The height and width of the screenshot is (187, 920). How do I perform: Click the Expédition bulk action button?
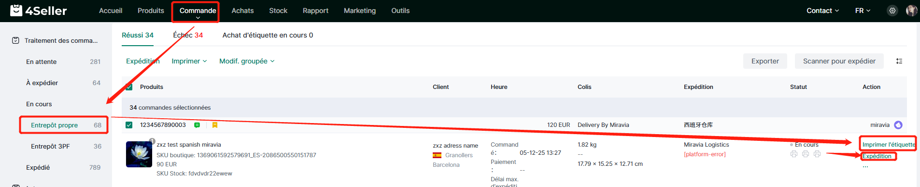[x=143, y=61]
